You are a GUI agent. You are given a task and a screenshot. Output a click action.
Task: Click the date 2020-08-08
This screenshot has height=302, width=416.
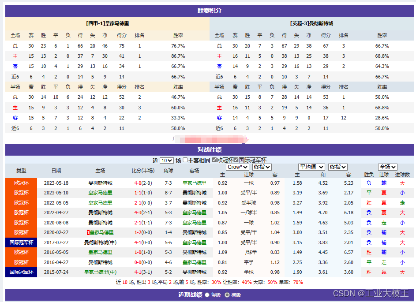click(56, 223)
